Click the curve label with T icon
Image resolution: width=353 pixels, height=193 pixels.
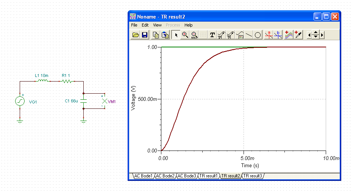click(x=221, y=35)
